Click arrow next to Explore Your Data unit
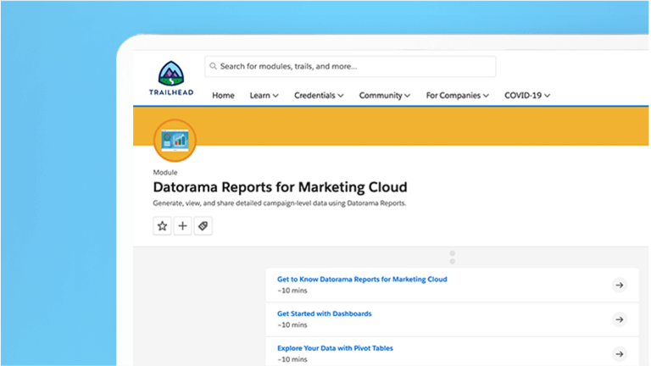This screenshot has width=651, height=366. coord(619,353)
